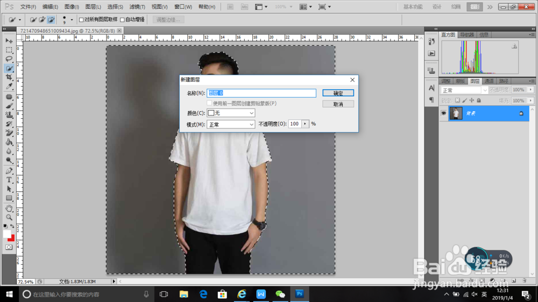Toggle lock position in Layers panel

[x=472, y=100]
